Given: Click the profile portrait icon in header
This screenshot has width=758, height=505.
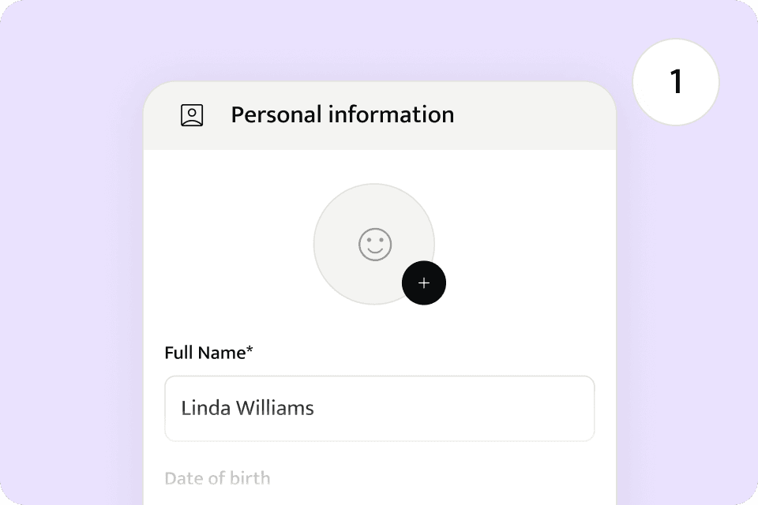Looking at the screenshot, I should (192, 115).
